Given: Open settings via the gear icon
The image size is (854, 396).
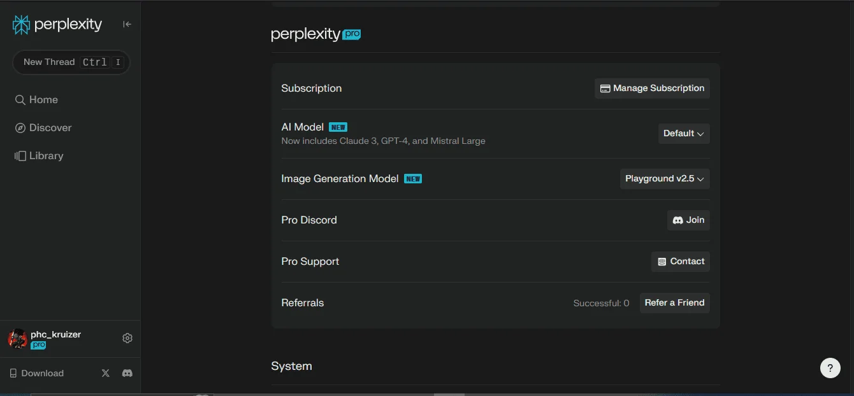Looking at the screenshot, I should coord(127,338).
